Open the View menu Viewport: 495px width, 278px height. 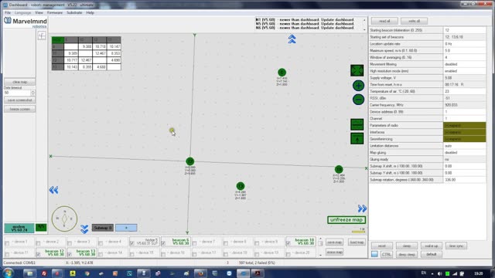(x=39, y=12)
